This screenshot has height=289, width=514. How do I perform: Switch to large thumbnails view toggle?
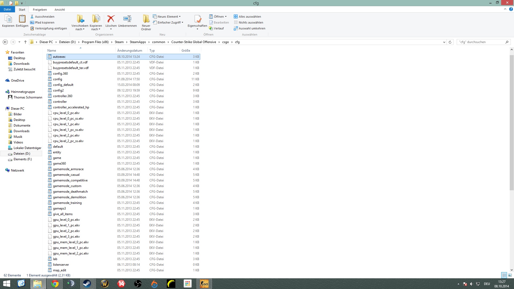510,275
